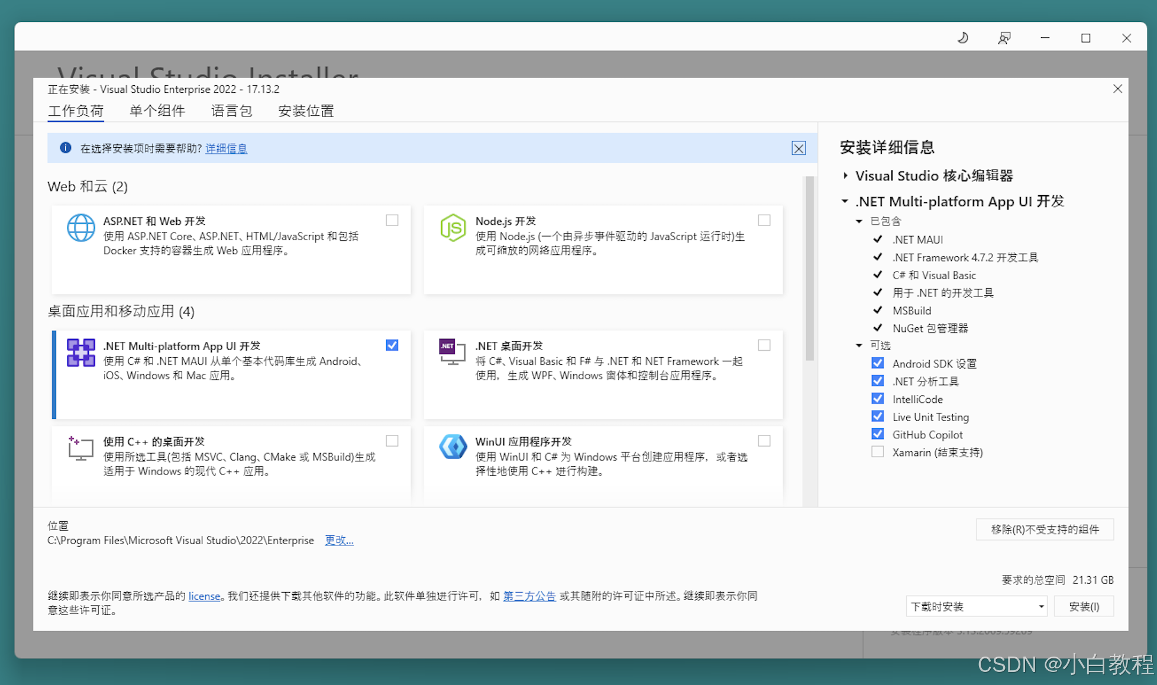
Task: Click the 更改... location link
Action: pyautogui.click(x=339, y=540)
